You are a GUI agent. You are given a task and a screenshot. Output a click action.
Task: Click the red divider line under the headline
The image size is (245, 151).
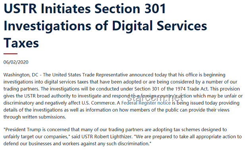pyautogui.click(x=10, y=54)
